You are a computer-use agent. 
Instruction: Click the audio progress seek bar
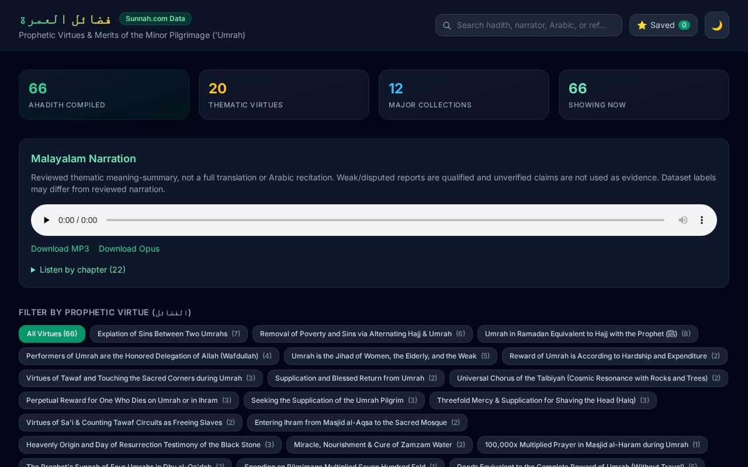tap(385, 220)
